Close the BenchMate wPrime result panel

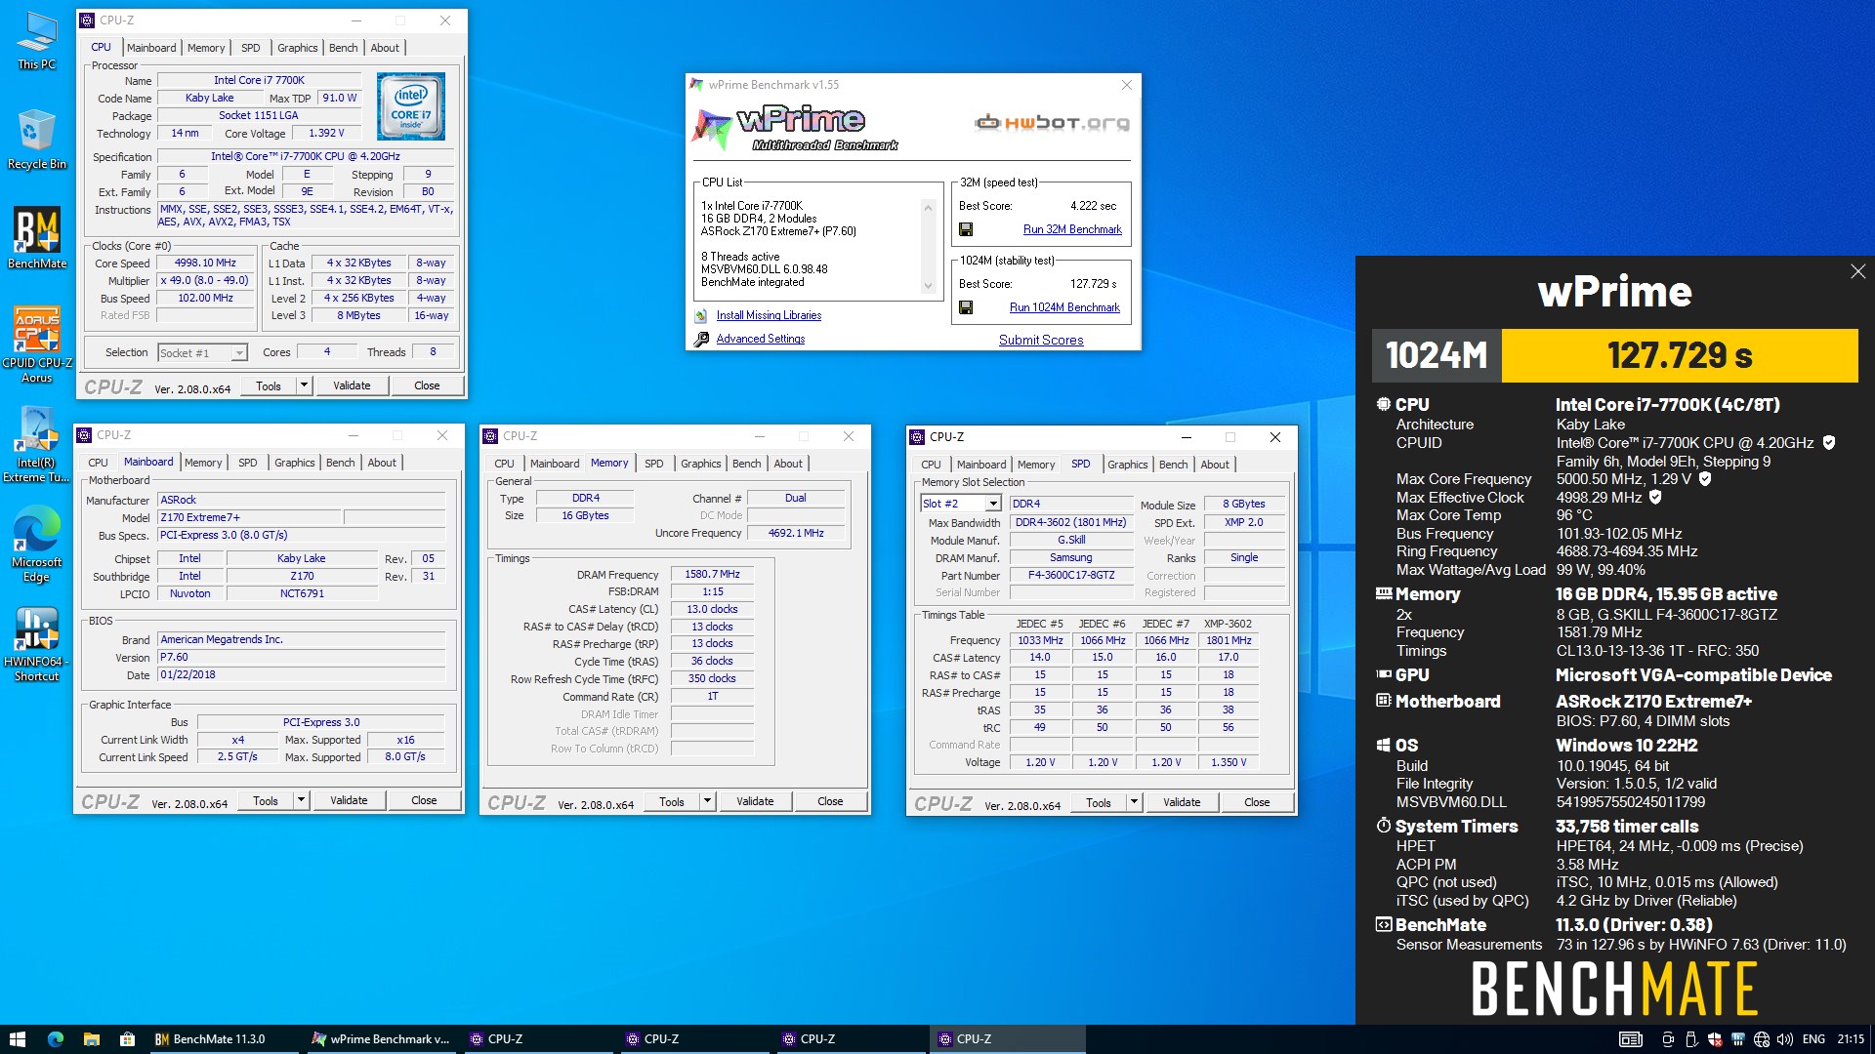point(1857,271)
